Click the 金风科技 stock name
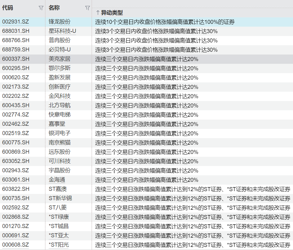This screenshot has width=293, height=250. tap(60, 96)
